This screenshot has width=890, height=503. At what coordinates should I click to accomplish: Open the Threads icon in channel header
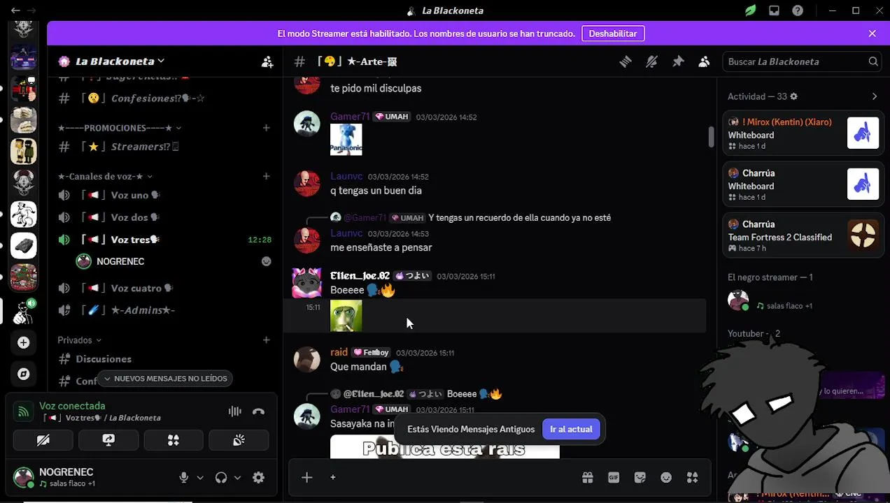(x=626, y=61)
